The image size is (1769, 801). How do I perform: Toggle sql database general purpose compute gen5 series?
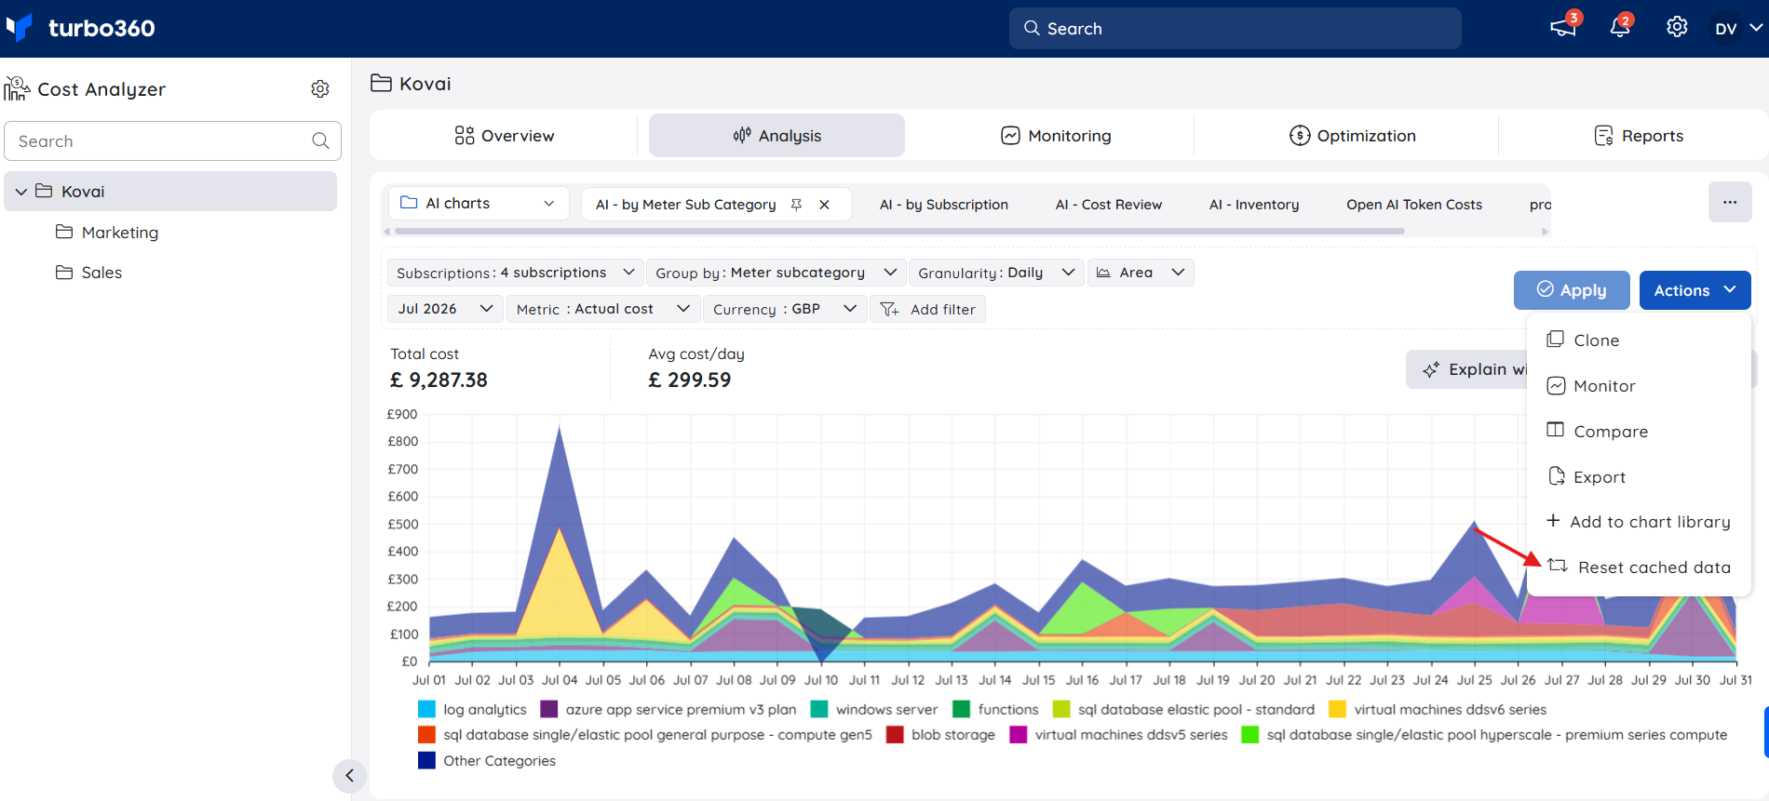pos(645,735)
